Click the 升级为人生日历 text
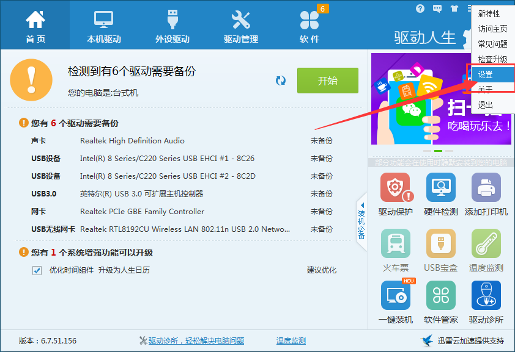The height and width of the screenshot is (352, 515). click(x=124, y=270)
